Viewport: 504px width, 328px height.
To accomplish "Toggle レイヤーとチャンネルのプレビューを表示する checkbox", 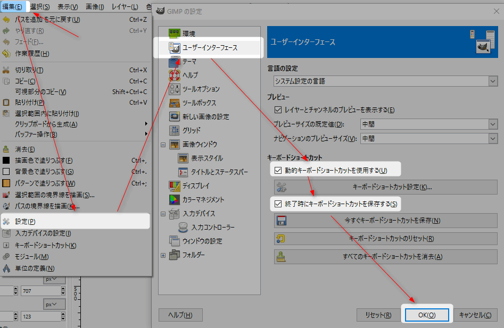I will click(278, 110).
